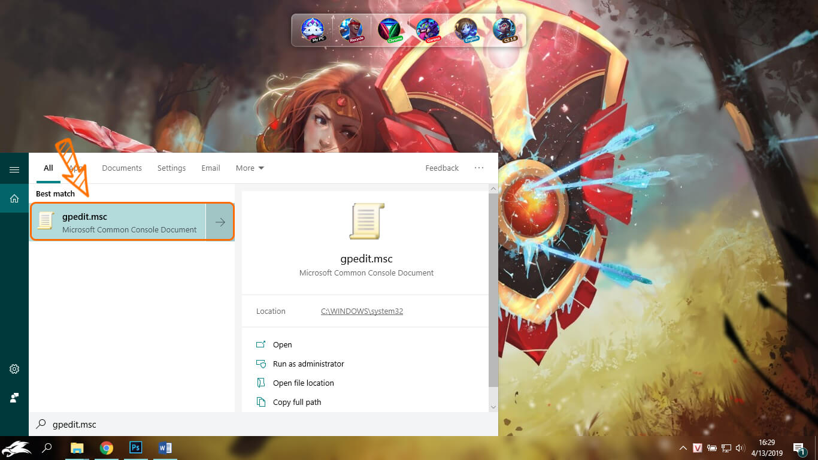The width and height of the screenshot is (818, 460).
Task: Click the gpedit.msc title in preview pane
Action: (x=366, y=259)
